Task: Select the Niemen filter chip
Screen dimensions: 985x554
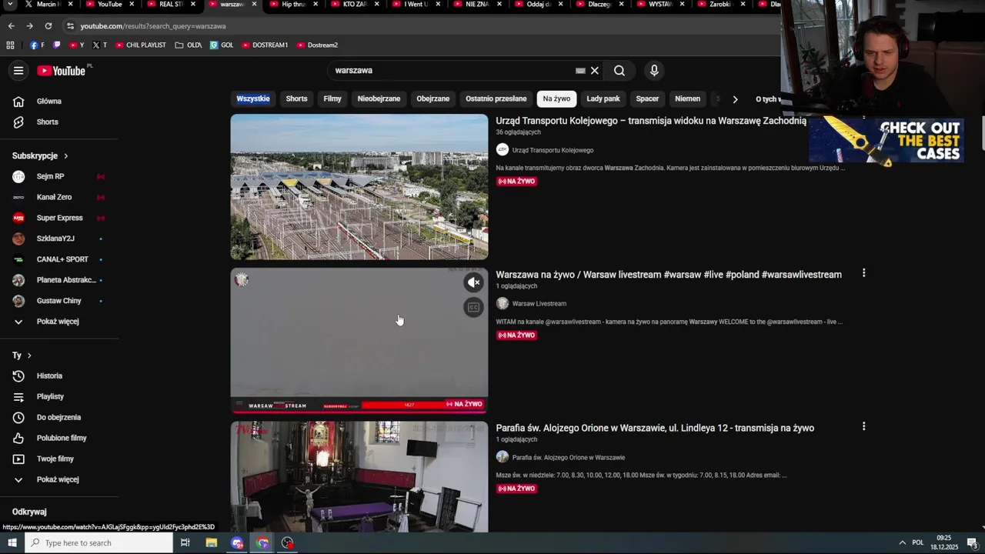Action: [x=688, y=99]
